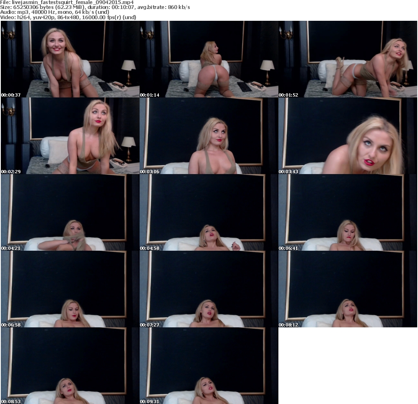View the frame captured at 00:06:41
The width and height of the screenshot is (418, 404).
(348, 212)
